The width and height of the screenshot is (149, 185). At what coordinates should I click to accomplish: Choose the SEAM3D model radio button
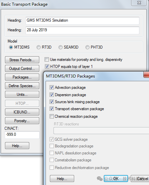pyautogui.click(x=61, y=47)
